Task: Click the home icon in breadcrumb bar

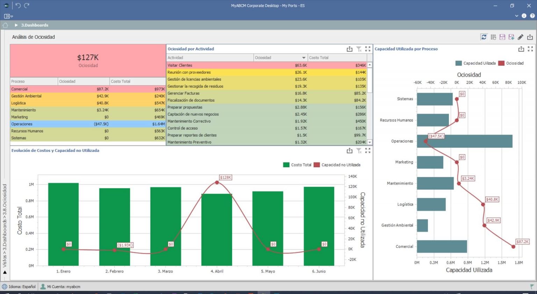Action: coord(5,25)
